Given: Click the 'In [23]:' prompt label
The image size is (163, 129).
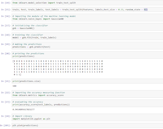Looking at the screenshot, I should (x=6, y=102).
